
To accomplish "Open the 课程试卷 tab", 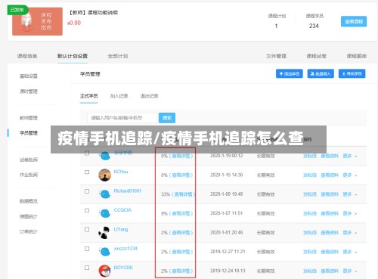I will [x=317, y=56].
